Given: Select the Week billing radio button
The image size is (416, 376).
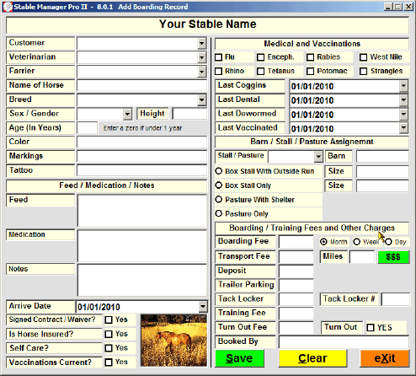Looking at the screenshot, I should 357,242.
